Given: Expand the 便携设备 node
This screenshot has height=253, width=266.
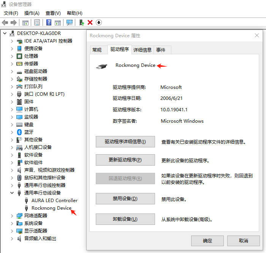Looking at the screenshot, I should click(x=12, y=49).
